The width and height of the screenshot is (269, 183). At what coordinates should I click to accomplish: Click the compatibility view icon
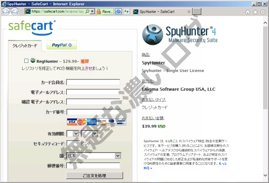tap(119, 11)
